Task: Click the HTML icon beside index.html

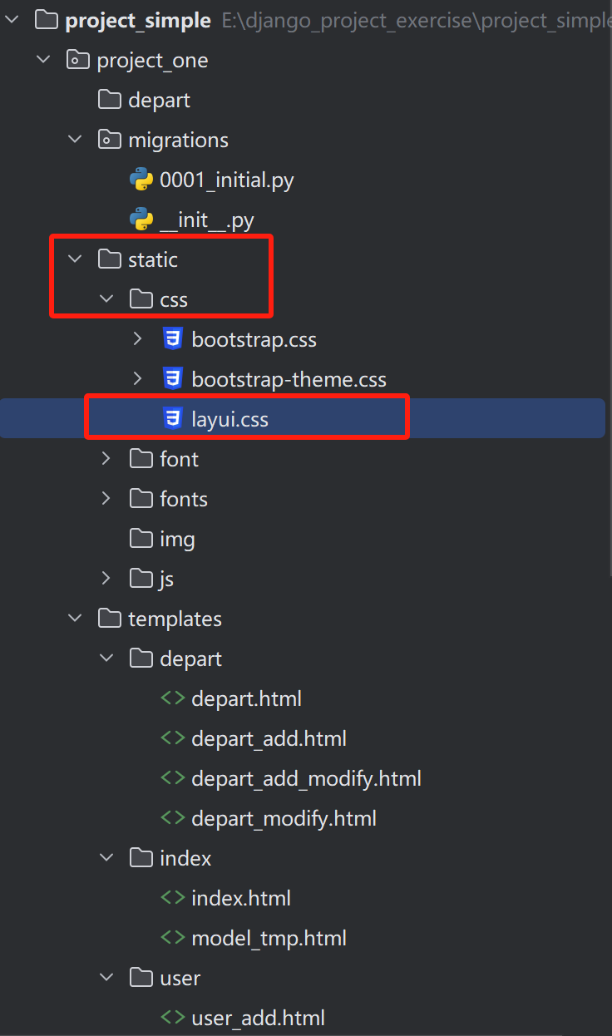Action: [173, 898]
